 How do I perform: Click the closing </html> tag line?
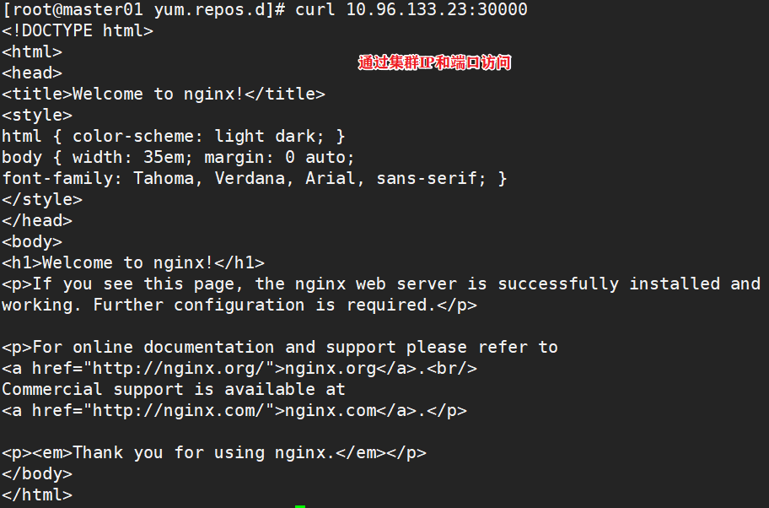coord(37,495)
